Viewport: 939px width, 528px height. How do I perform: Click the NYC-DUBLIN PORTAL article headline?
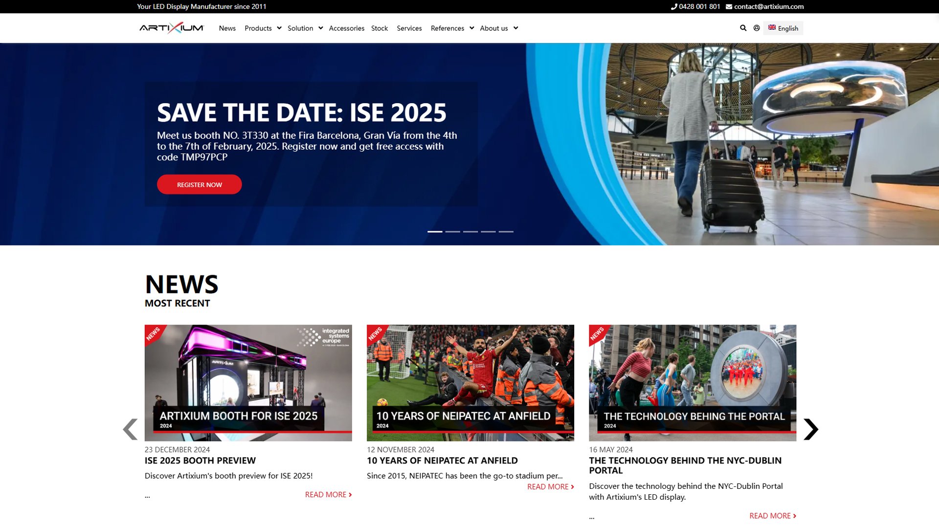685,465
